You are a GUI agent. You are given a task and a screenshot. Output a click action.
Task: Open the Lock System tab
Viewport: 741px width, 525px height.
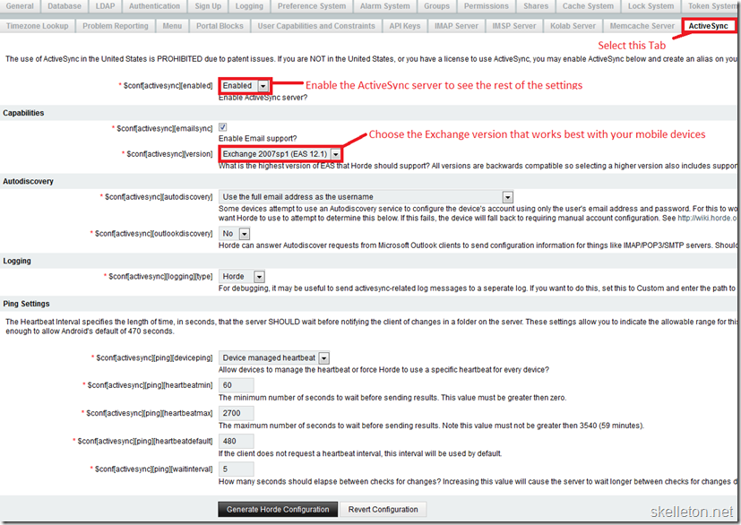click(x=651, y=6)
